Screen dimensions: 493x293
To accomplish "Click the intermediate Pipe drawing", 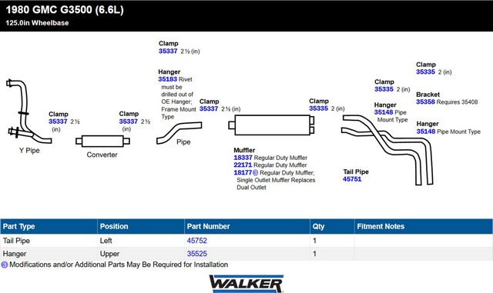I will click(179, 133).
